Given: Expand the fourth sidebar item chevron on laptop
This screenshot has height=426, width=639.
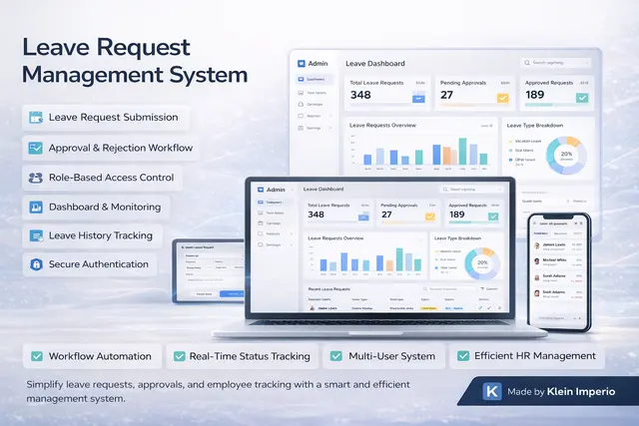Looking at the screenshot, I should tap(291, 234).
